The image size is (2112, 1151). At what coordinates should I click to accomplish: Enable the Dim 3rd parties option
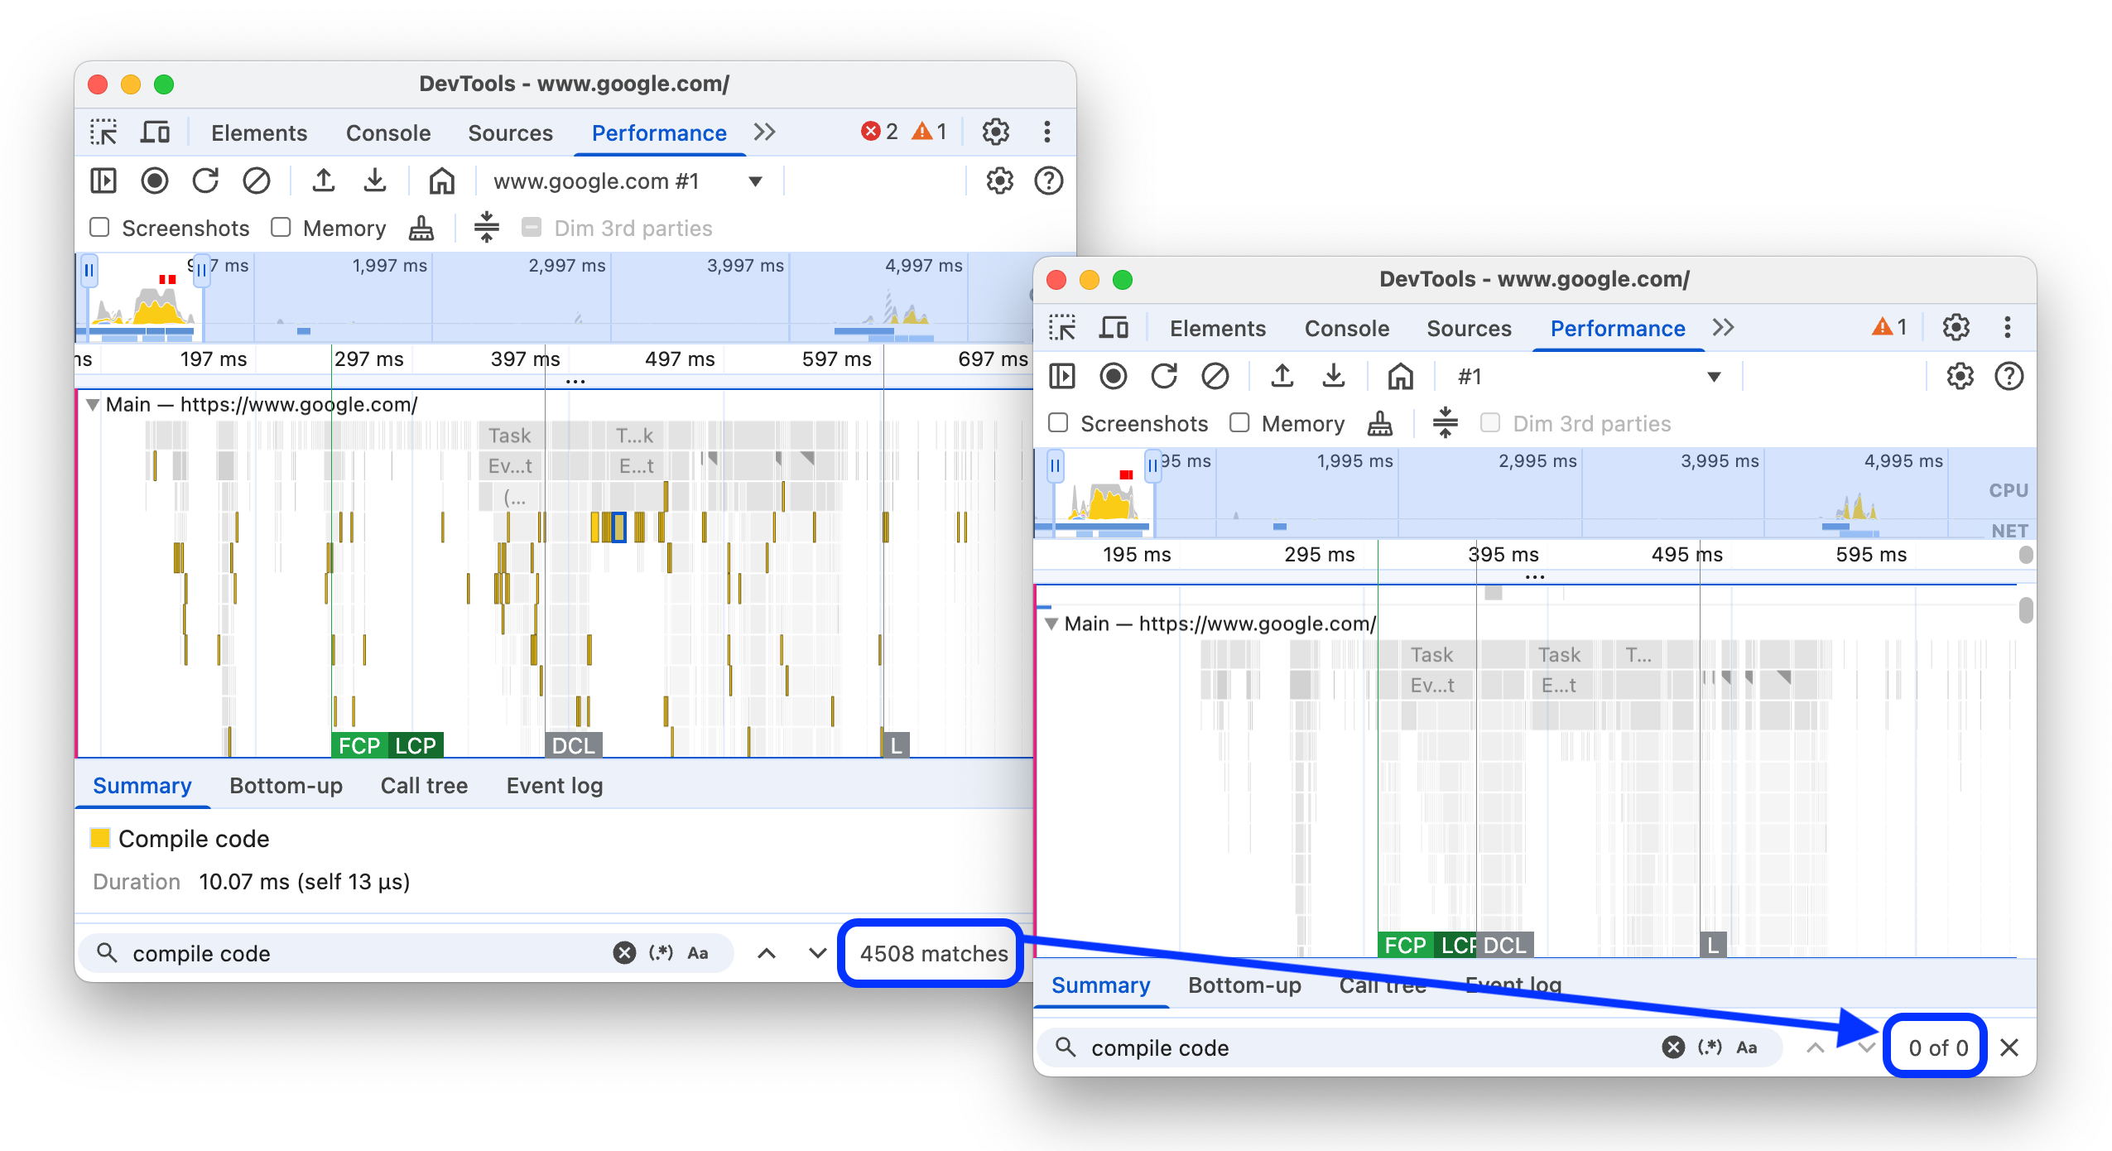click(532, 227)
